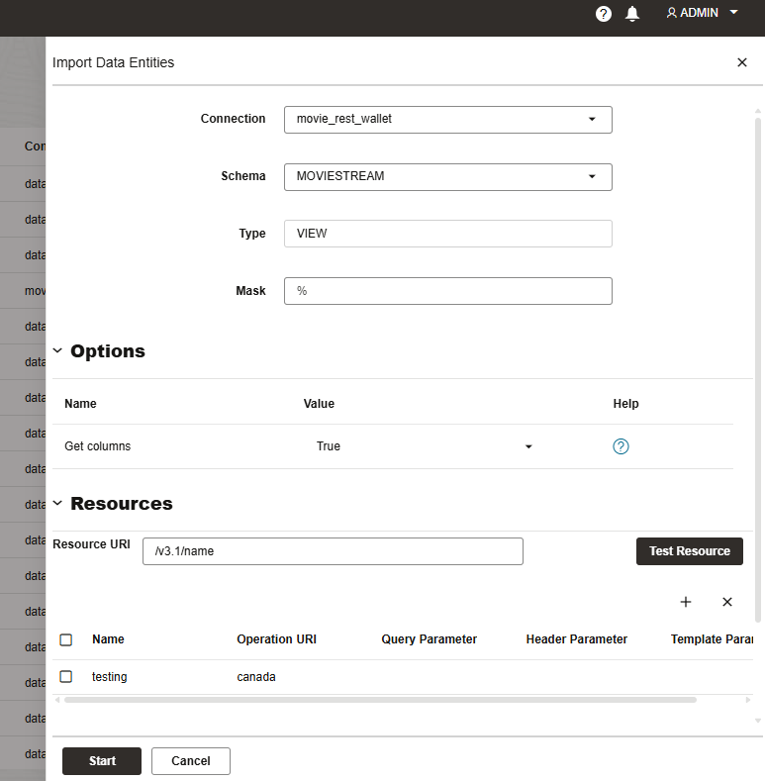Collapse the Options section
This screenshot has height=781, width=765.
(57, 351)
